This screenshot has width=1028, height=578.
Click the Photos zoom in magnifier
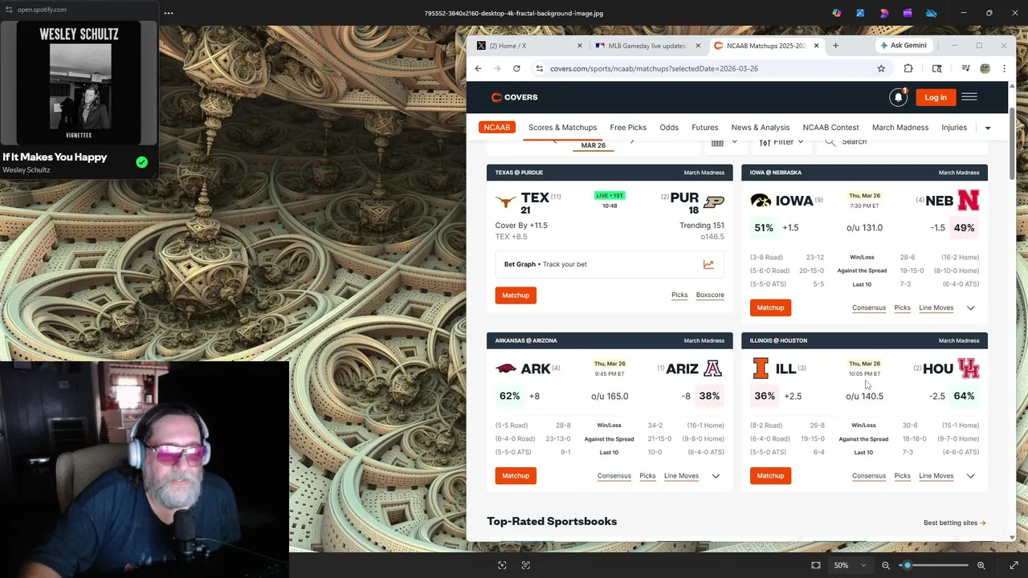[981, 565]
